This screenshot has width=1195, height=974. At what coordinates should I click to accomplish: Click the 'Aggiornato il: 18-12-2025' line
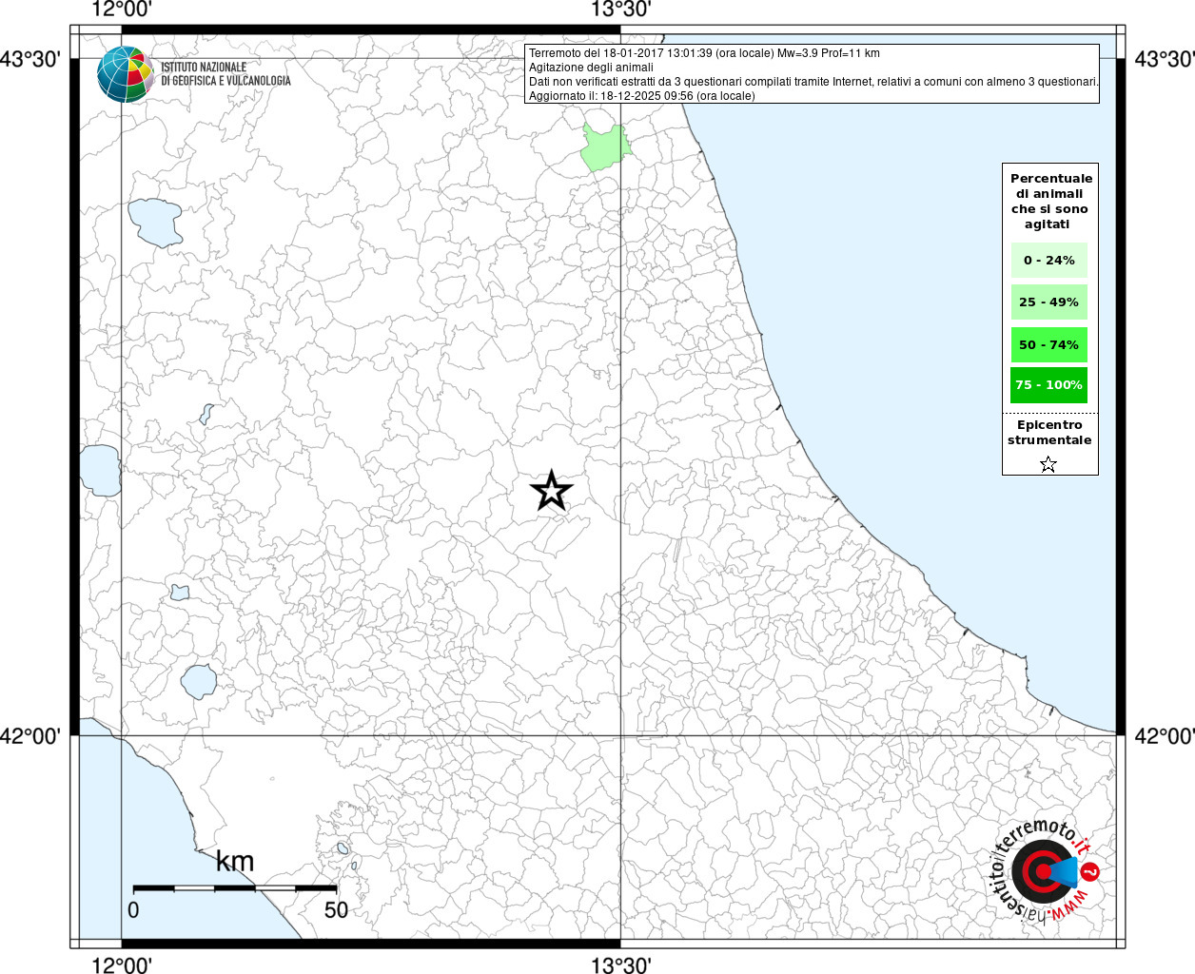click(641, 96)
